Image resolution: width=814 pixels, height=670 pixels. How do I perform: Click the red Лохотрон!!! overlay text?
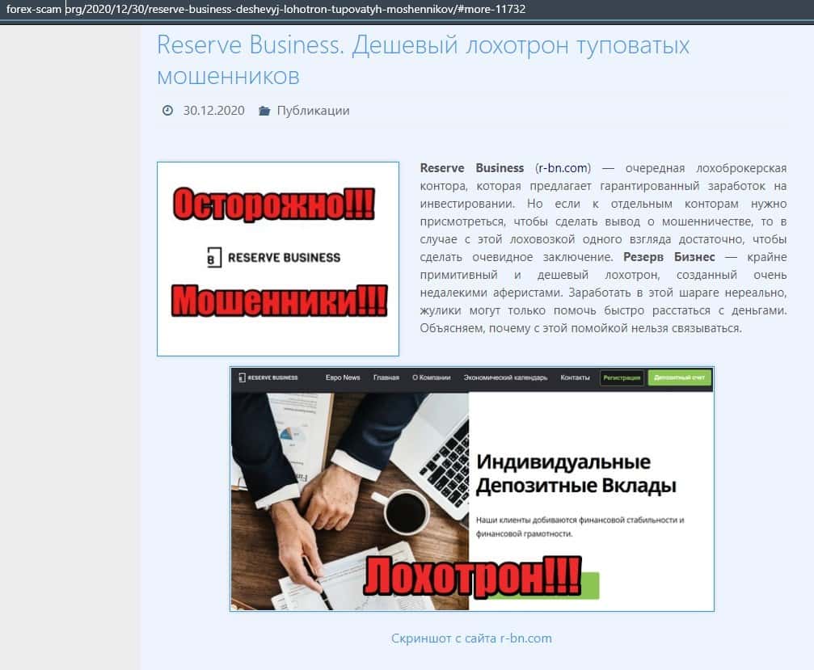pos(472,576)
